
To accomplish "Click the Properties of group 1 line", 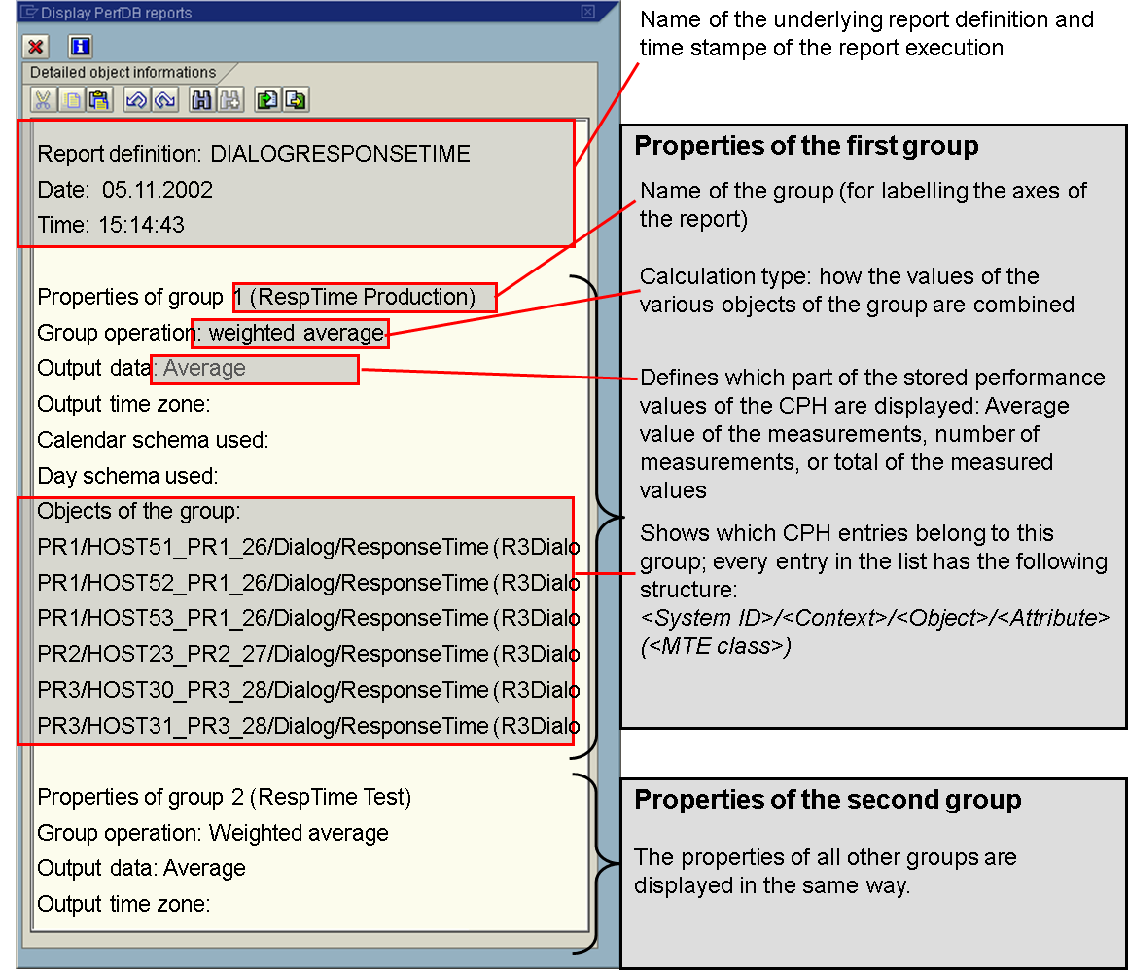I will point(256,297).
